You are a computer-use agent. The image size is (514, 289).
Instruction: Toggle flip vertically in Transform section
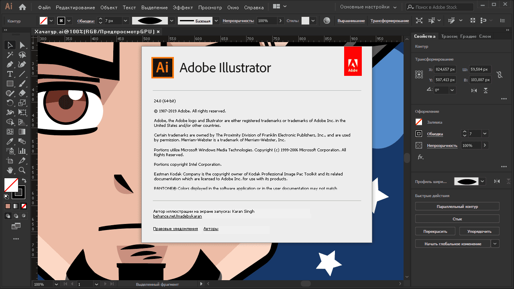(486, 90)
